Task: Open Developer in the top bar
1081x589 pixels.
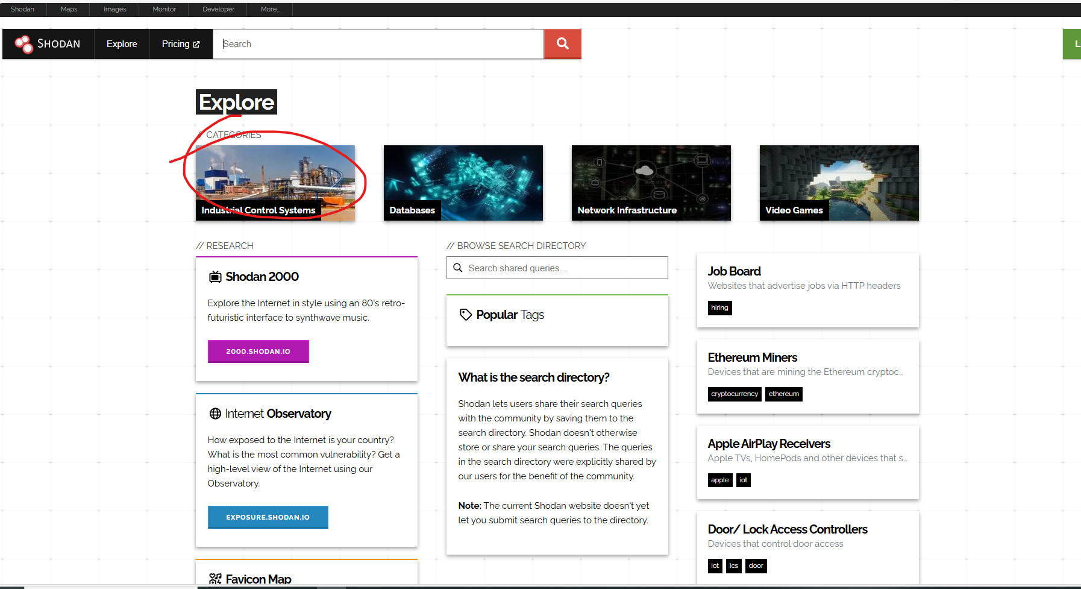Action: tap(219, 9)
